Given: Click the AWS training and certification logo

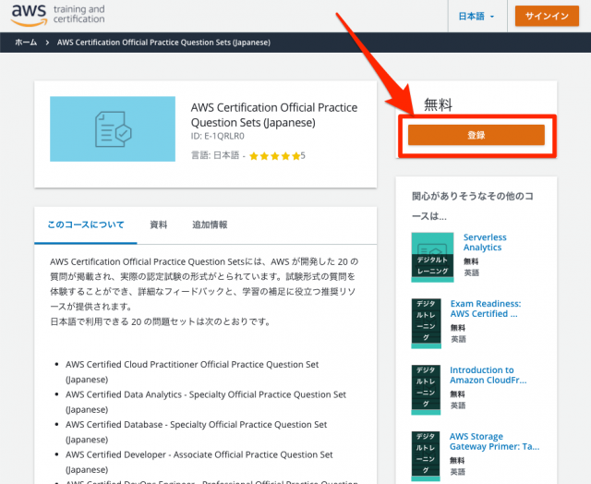Looking at the screenshot, I should tap(57, 15).
